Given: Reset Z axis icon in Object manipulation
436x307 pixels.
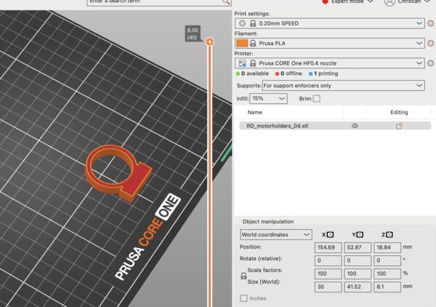Looking at the screenshot, I should click(x=389, y=235).
